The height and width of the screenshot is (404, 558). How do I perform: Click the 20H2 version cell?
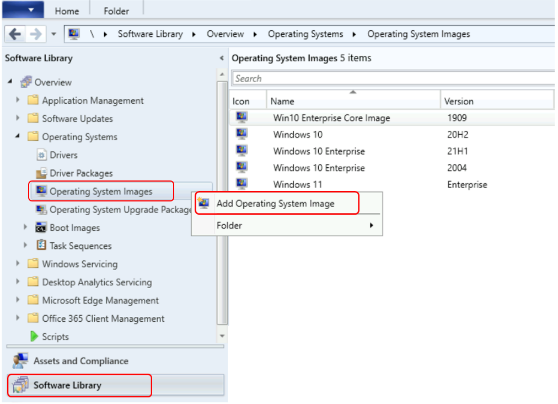pyautogui.click(x=458, y=135)
